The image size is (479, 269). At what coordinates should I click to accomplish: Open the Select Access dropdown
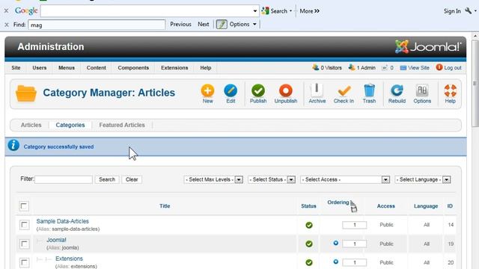[x=345, y=179]
